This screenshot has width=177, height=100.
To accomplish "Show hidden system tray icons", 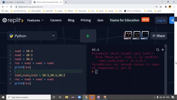I will (x=154, y=97).
